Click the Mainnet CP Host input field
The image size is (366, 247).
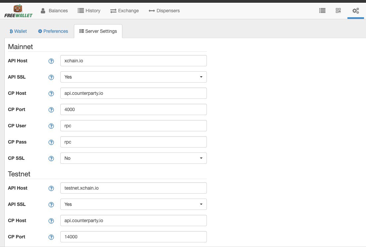point(133,93)
